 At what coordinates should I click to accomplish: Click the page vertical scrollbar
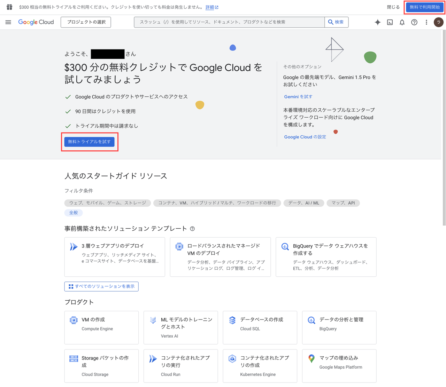point(444,128)
